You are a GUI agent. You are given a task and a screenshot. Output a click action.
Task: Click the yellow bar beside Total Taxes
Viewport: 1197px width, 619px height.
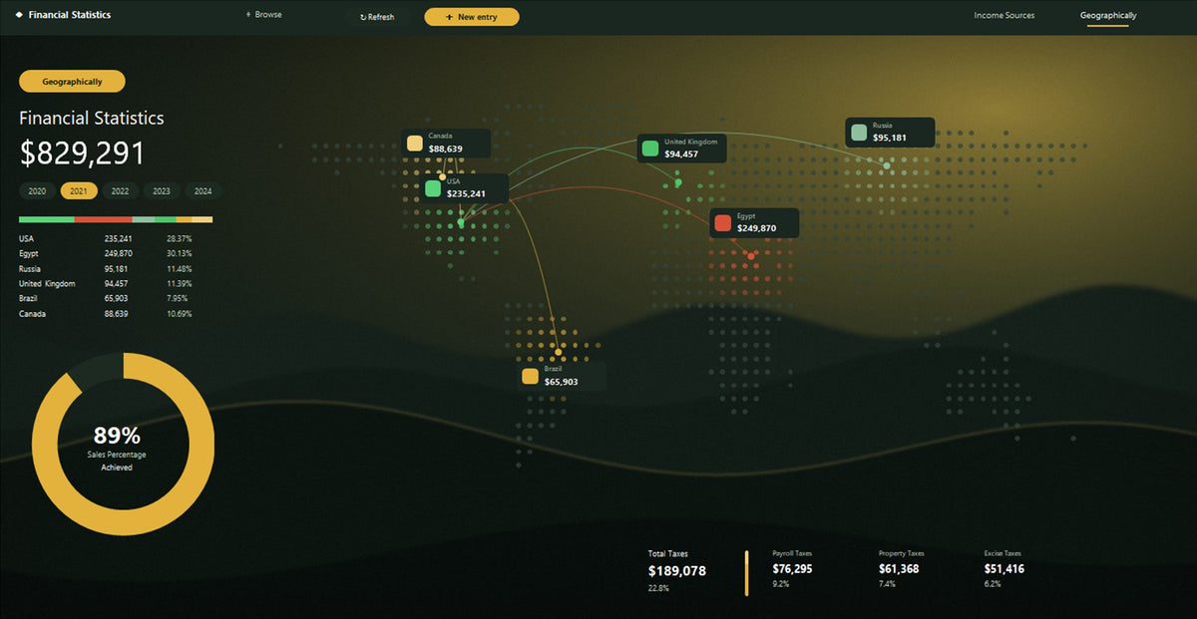pyautogui.click(x=746, y=572)
